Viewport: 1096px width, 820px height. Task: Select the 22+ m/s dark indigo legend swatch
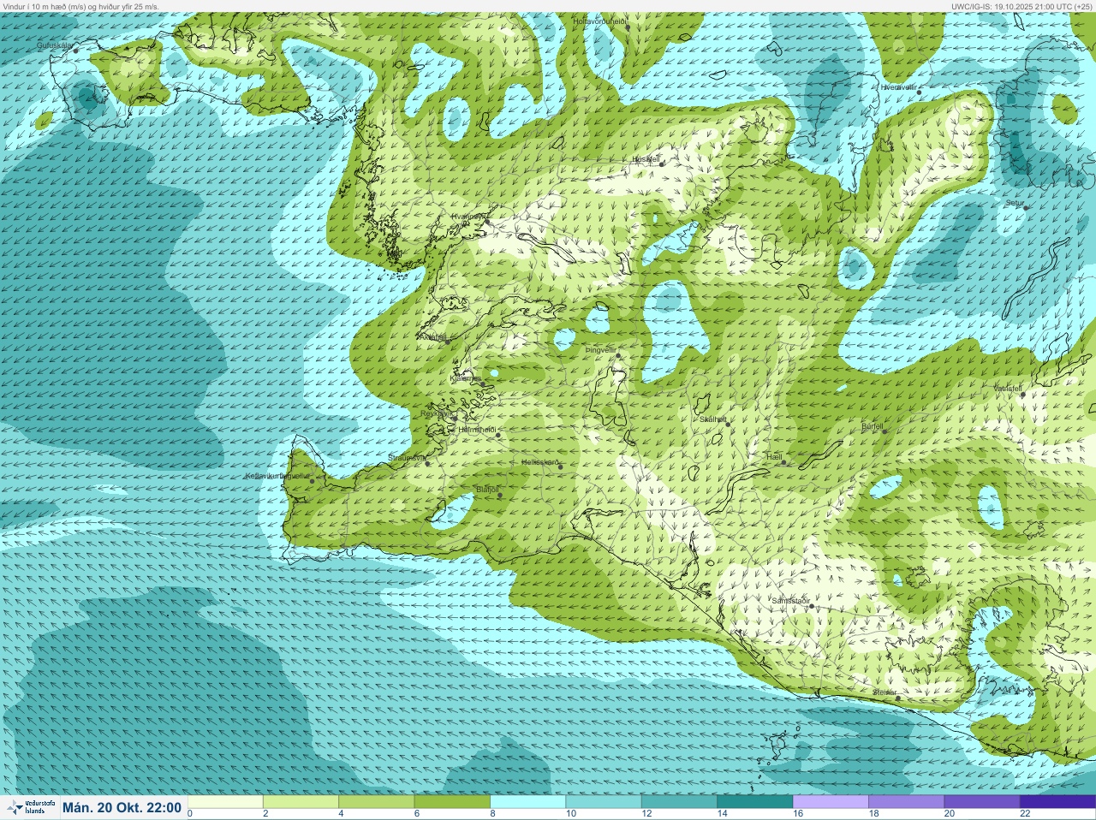1057,802
